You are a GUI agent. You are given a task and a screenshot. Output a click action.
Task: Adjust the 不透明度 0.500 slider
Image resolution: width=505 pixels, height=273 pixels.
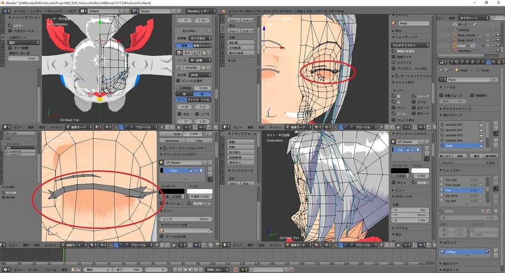click(194, 88)
